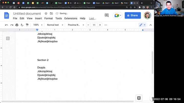This screenshot has height=103, width=184.
Task: Click the Section 2 heading text
Action: pyautogui.click(x=43, y=60)
